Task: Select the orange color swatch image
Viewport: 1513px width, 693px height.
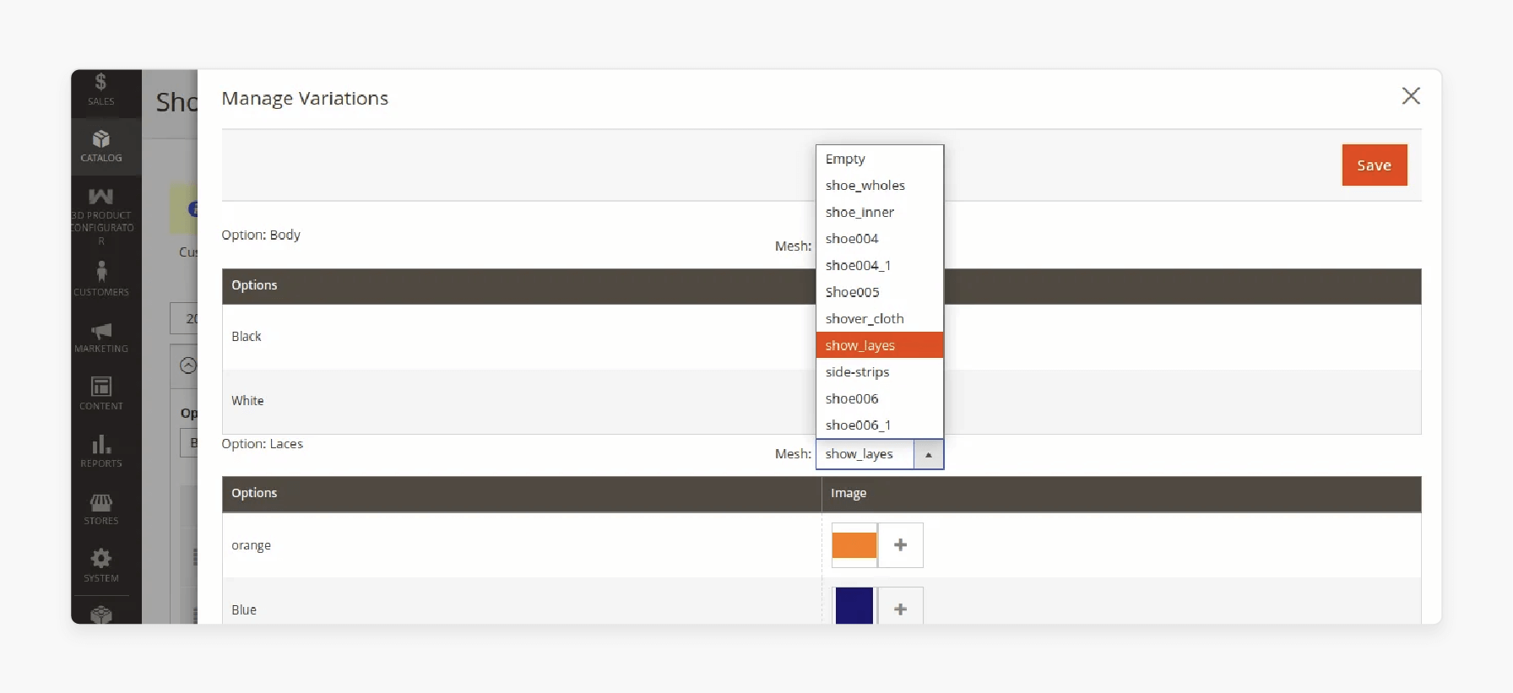Action: click(854, 545)
